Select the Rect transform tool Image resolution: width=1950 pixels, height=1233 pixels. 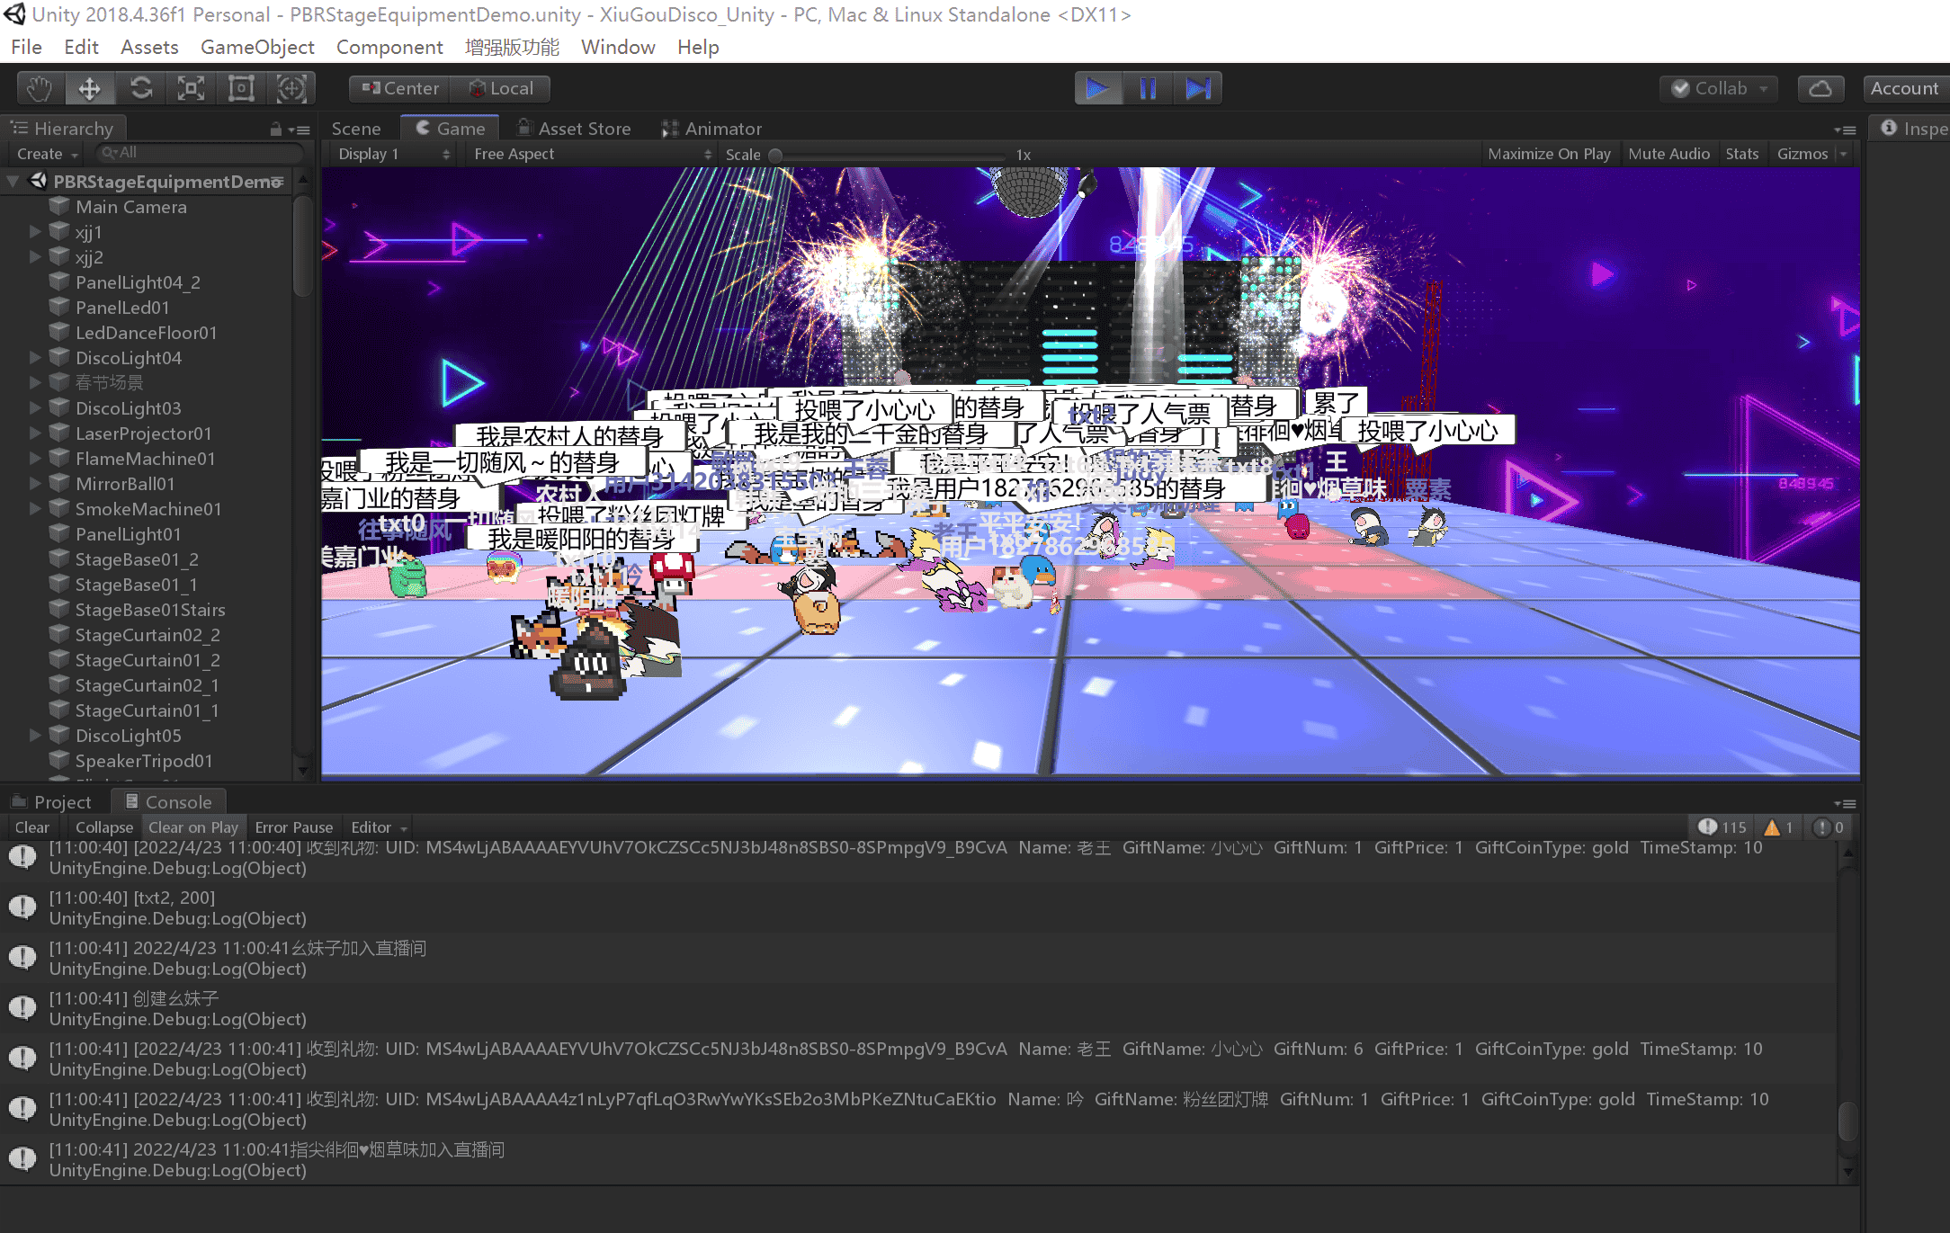tap(240, 87)
